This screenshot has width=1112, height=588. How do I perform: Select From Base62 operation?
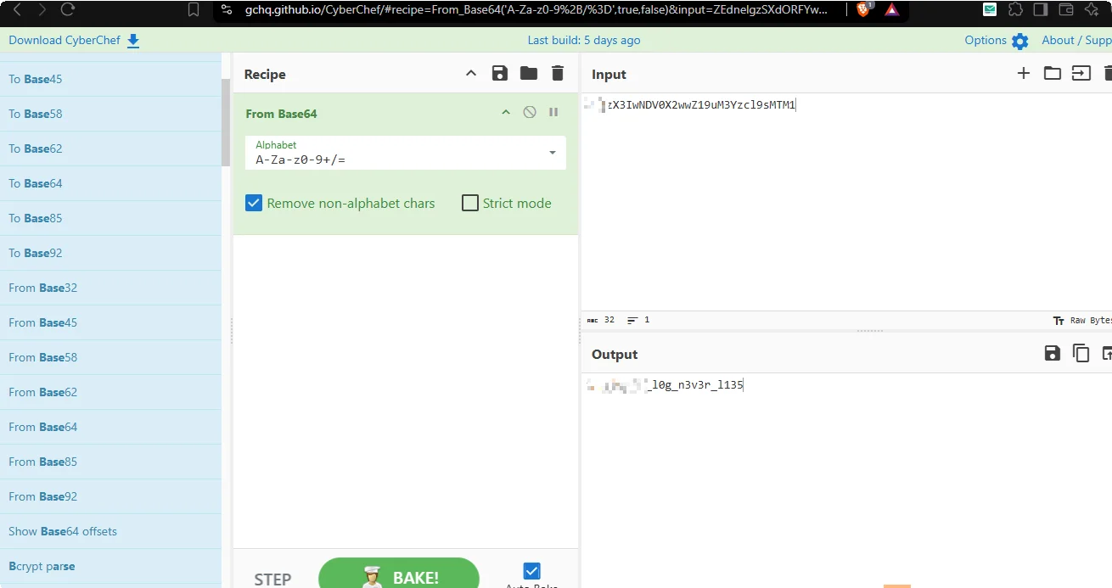coord(110,392)
